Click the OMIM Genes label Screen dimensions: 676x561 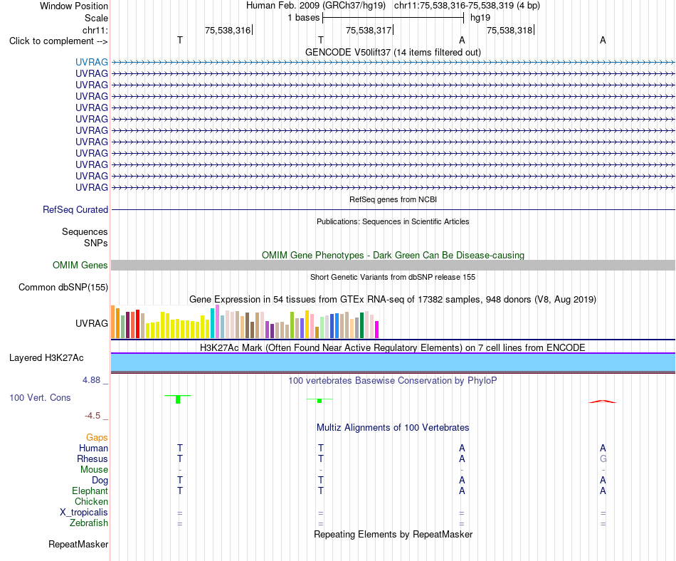[80, 265]
